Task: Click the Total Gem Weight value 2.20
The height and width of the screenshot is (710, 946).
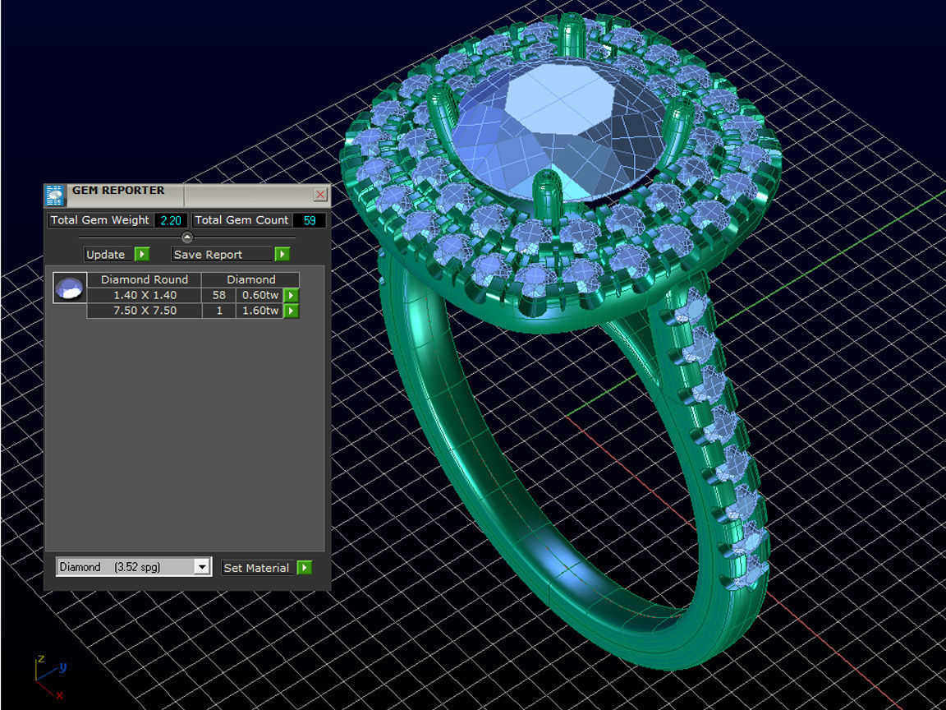Action: coord(171,220)
